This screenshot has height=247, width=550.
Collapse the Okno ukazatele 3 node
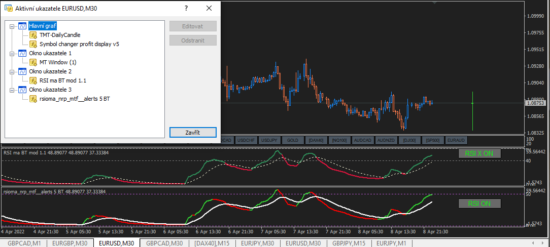coord(12,90)
